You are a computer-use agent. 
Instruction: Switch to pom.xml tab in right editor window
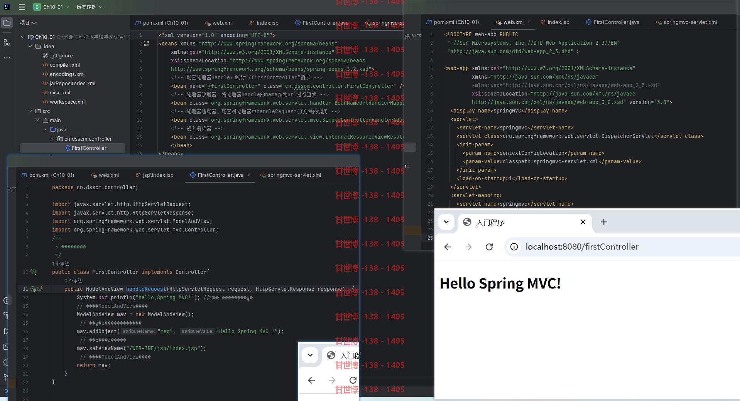[x=453, y=22]
